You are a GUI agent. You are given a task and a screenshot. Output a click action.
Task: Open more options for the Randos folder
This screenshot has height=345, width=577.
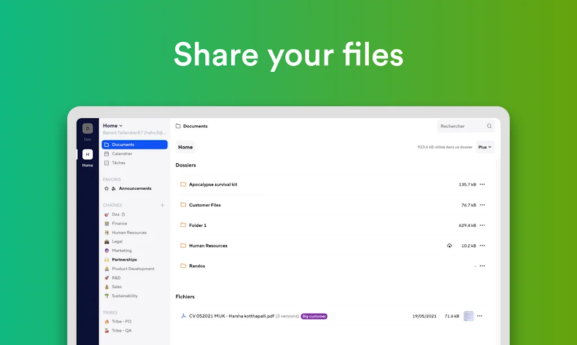tap(482, 266)
